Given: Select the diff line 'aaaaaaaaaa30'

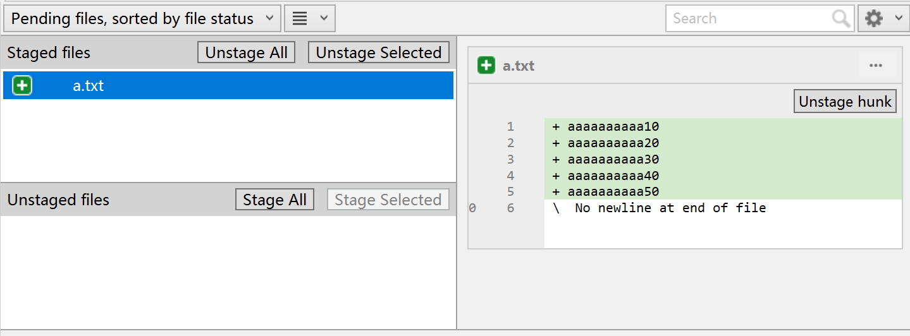Looking at the screenshot, I should [x=613, y=160].
